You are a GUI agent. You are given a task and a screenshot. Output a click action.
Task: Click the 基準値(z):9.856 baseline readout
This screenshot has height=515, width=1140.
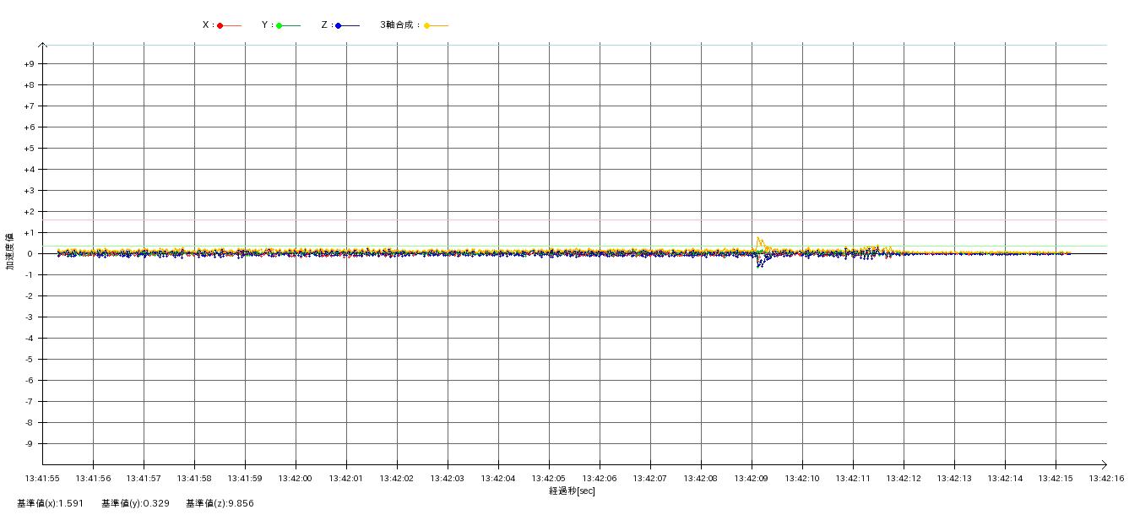pos(220,504)
